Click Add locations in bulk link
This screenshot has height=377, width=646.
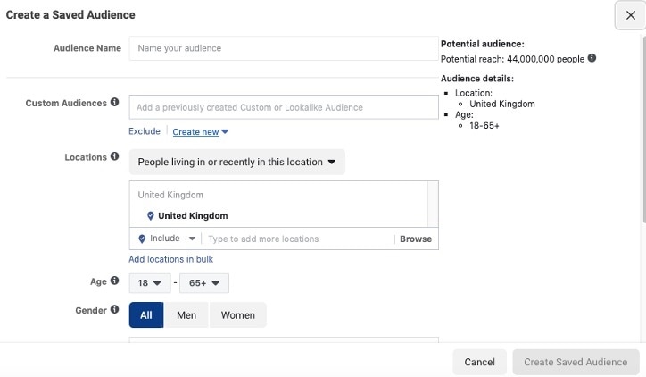click(170, 259)
